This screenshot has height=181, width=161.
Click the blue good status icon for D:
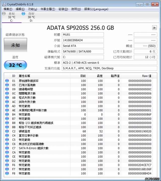pos(23,14)
